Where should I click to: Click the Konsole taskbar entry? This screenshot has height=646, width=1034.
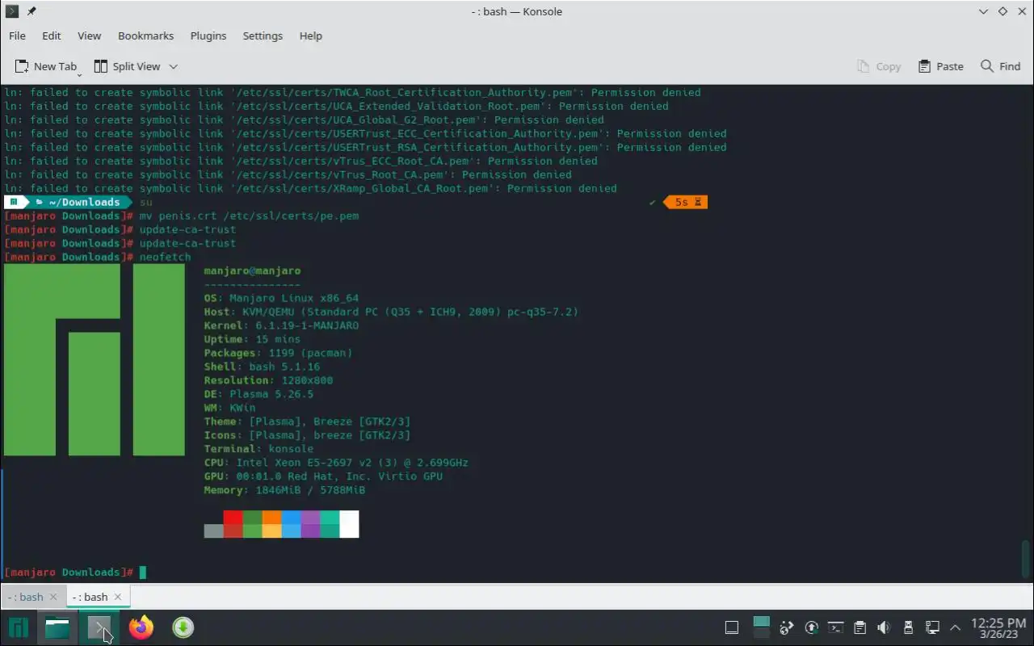coord(99,627)
